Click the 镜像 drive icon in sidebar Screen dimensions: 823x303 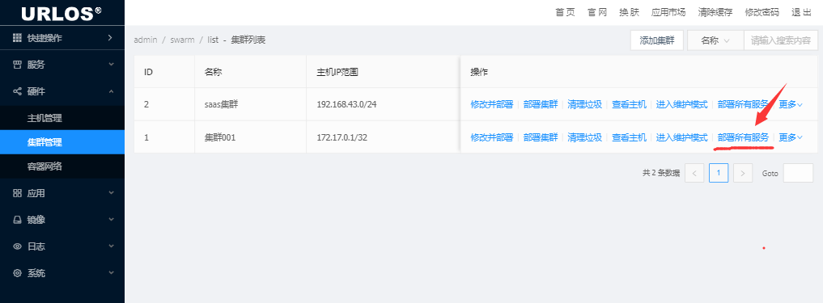pos(17,220)
